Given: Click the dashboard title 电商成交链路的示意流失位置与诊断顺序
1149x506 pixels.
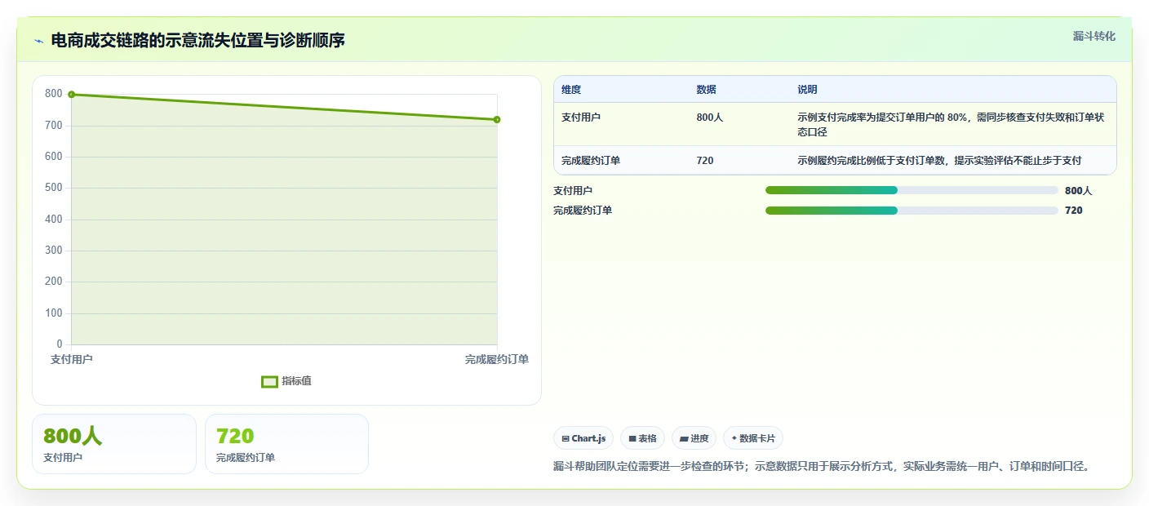Looking at the screenshot, I should [x=197, y=40].
